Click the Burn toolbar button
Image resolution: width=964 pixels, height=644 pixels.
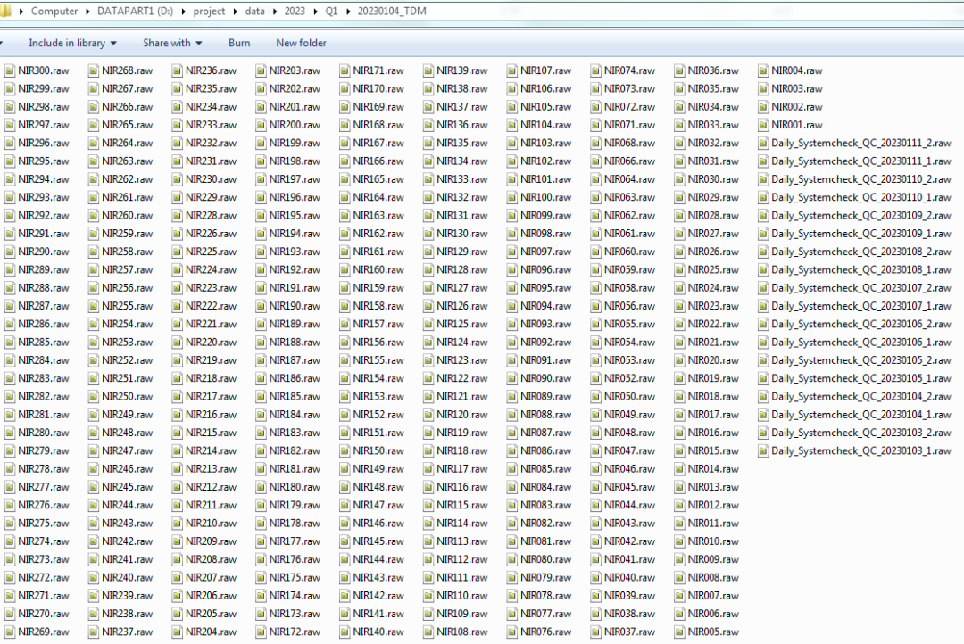tap(239, 43)
